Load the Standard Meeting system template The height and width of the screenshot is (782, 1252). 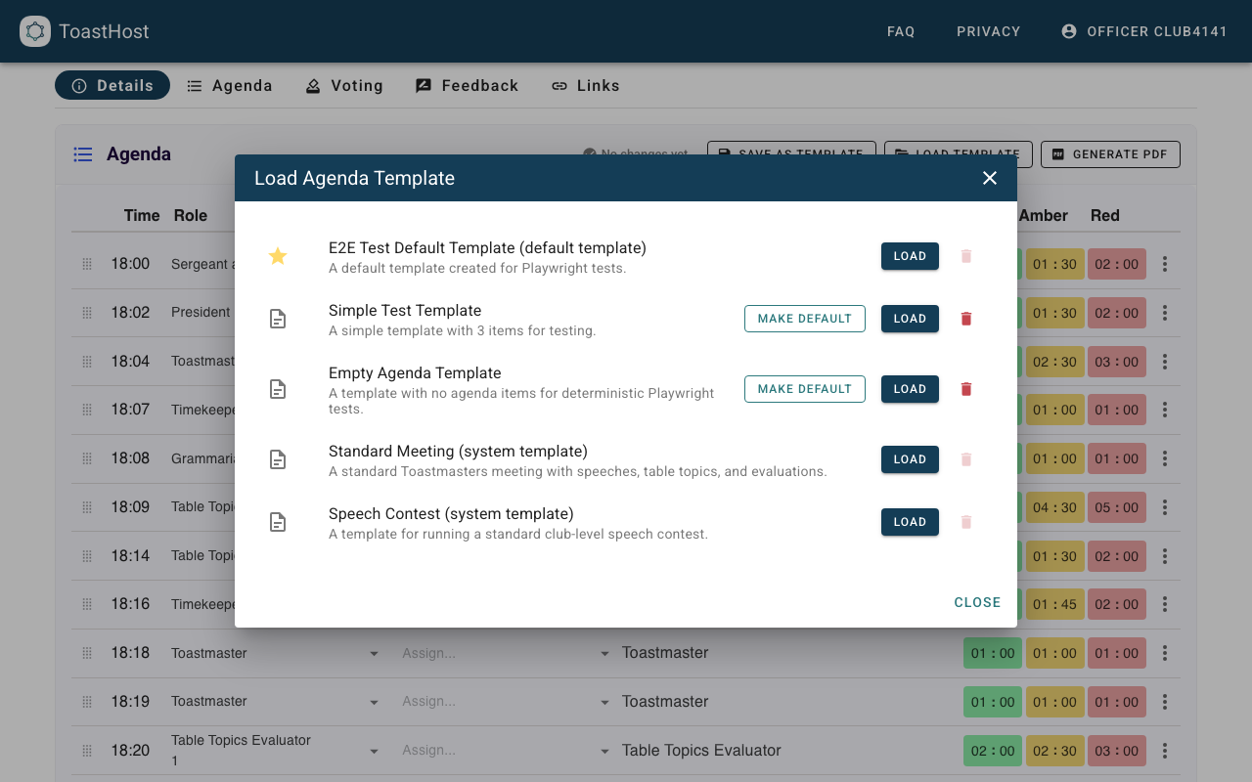point(910,458)
